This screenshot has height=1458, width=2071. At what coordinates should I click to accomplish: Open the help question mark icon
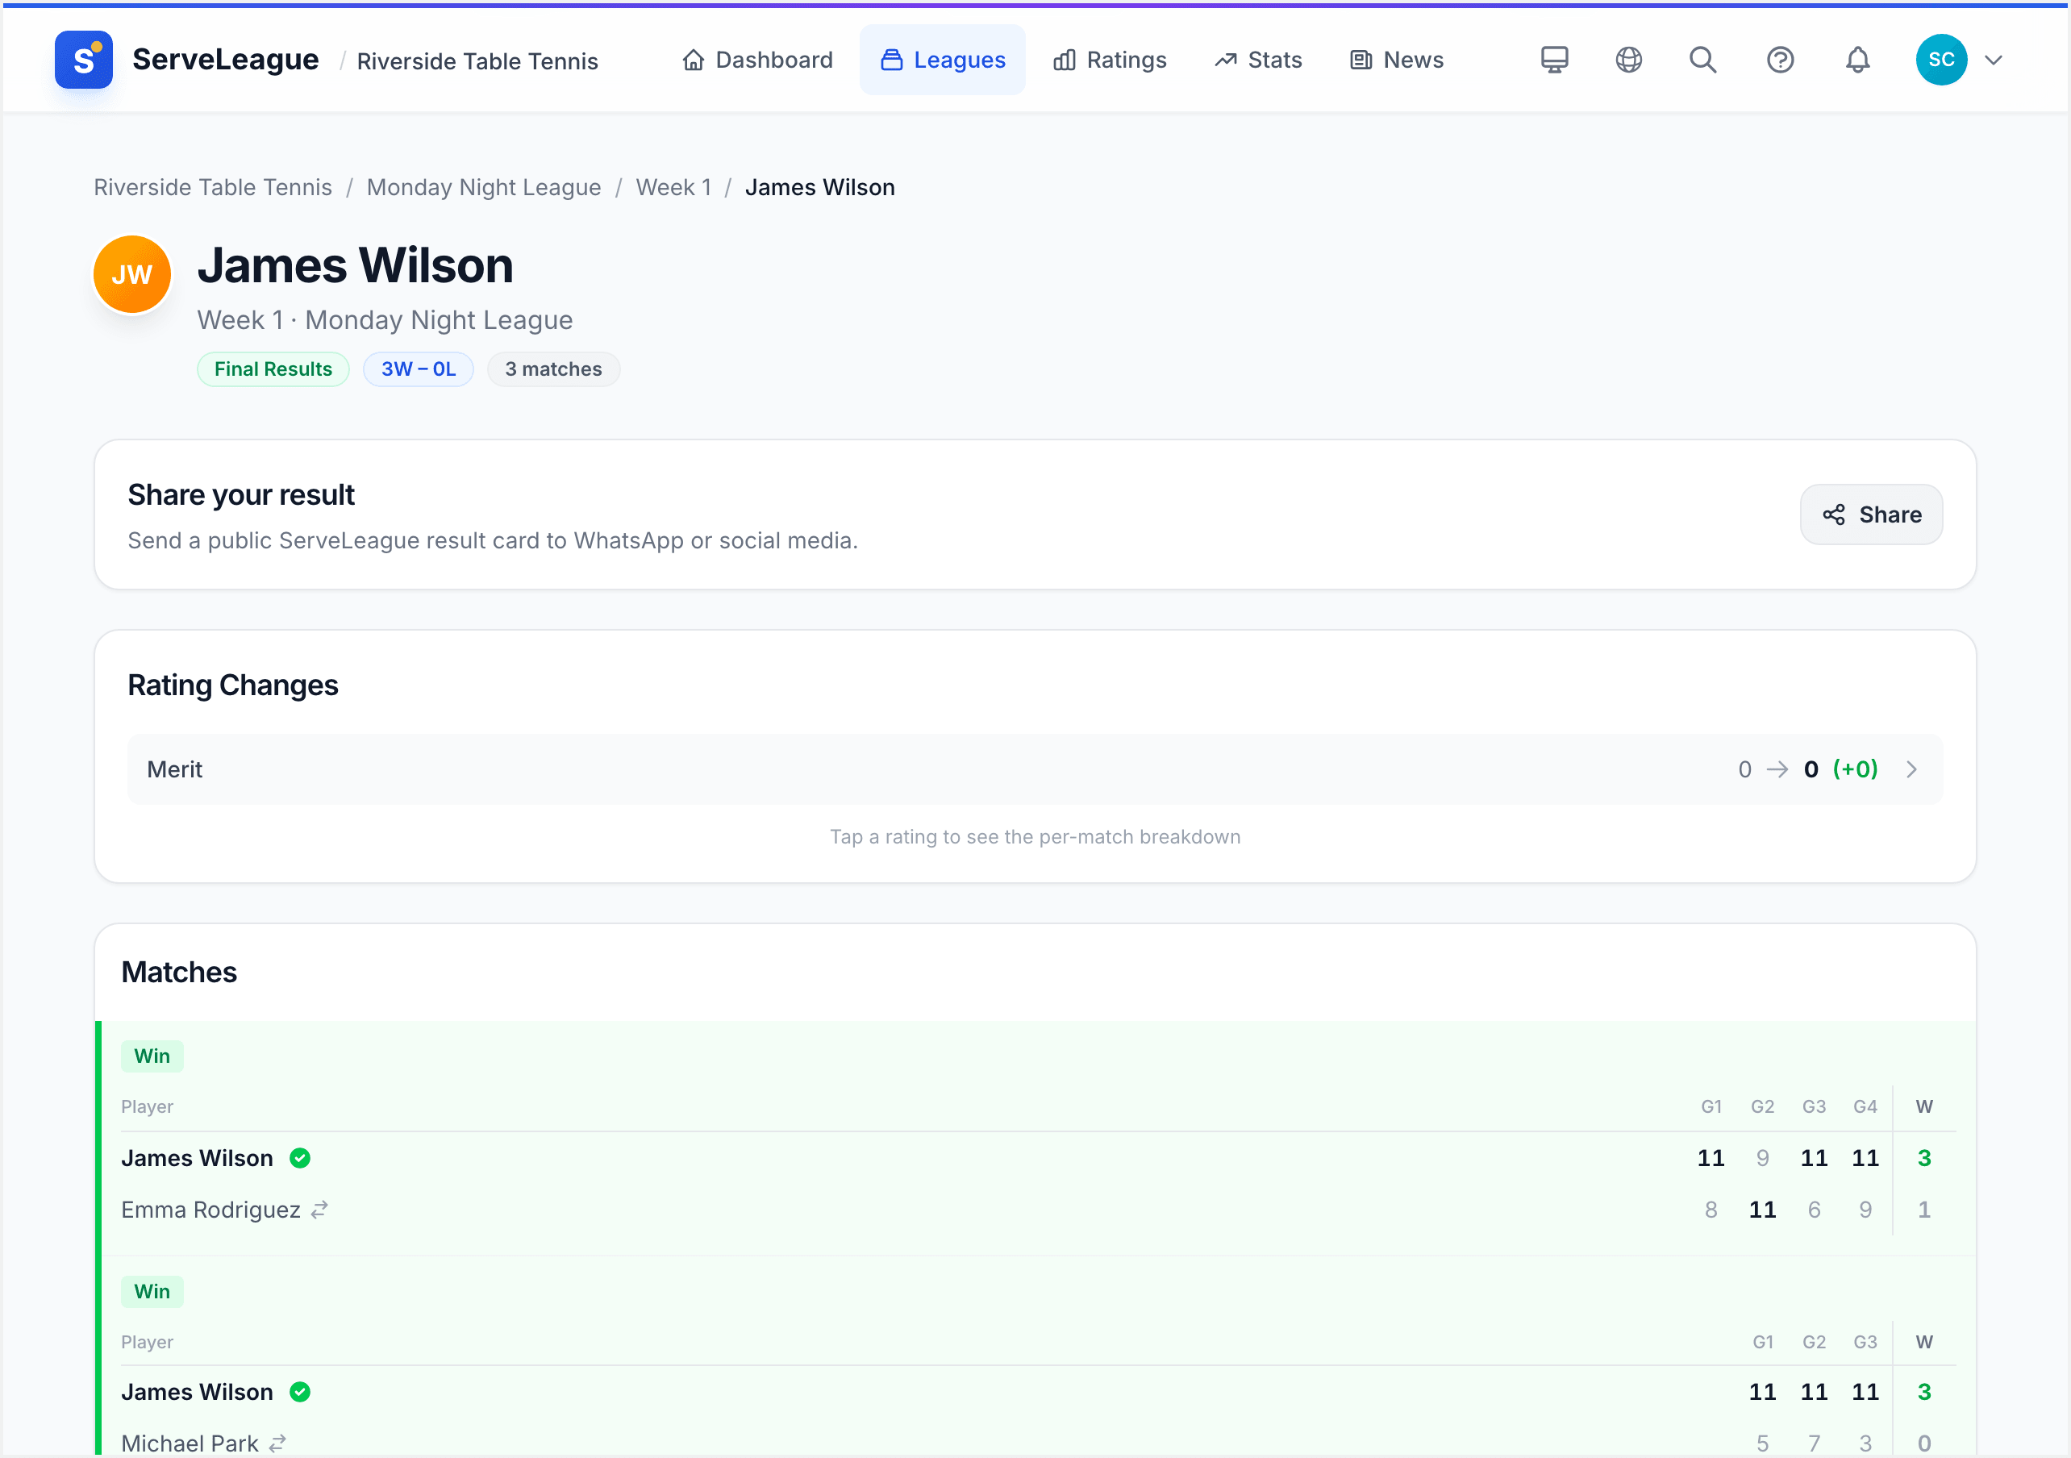coord(1781,60)
